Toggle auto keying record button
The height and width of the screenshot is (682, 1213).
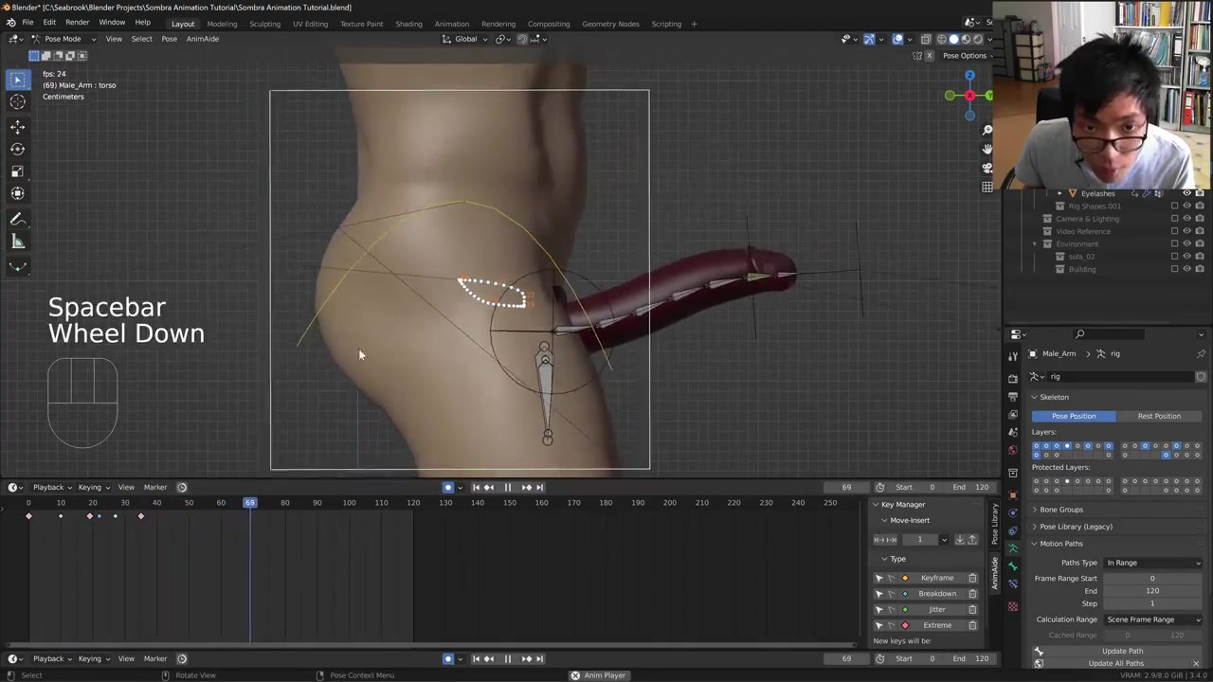coord(448,487)
